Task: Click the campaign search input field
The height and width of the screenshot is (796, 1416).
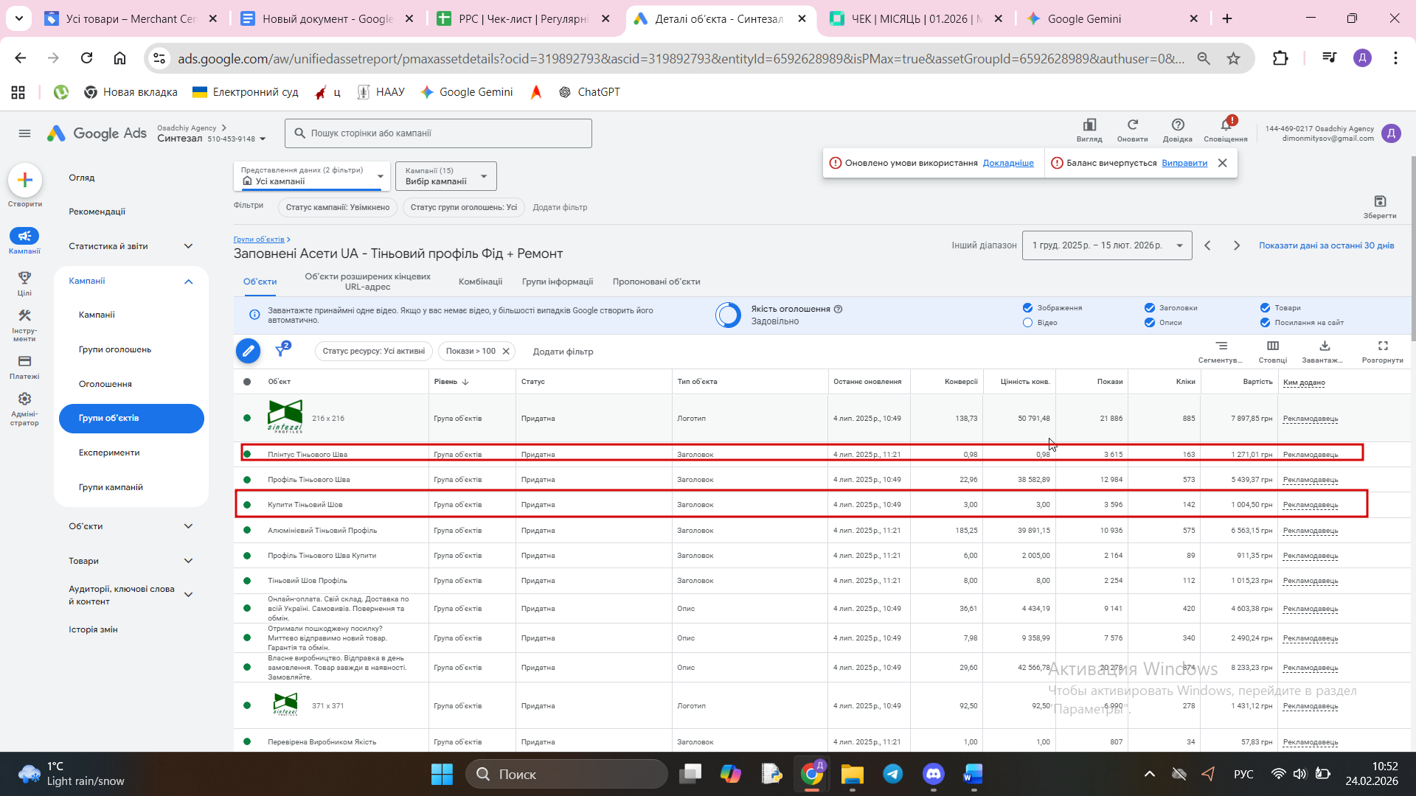Action: click(x=438, y=133)
